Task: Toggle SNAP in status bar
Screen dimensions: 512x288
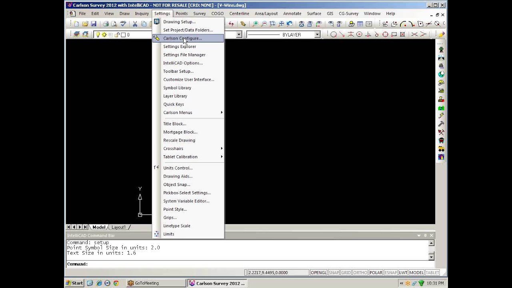Action: click(334, 272)
